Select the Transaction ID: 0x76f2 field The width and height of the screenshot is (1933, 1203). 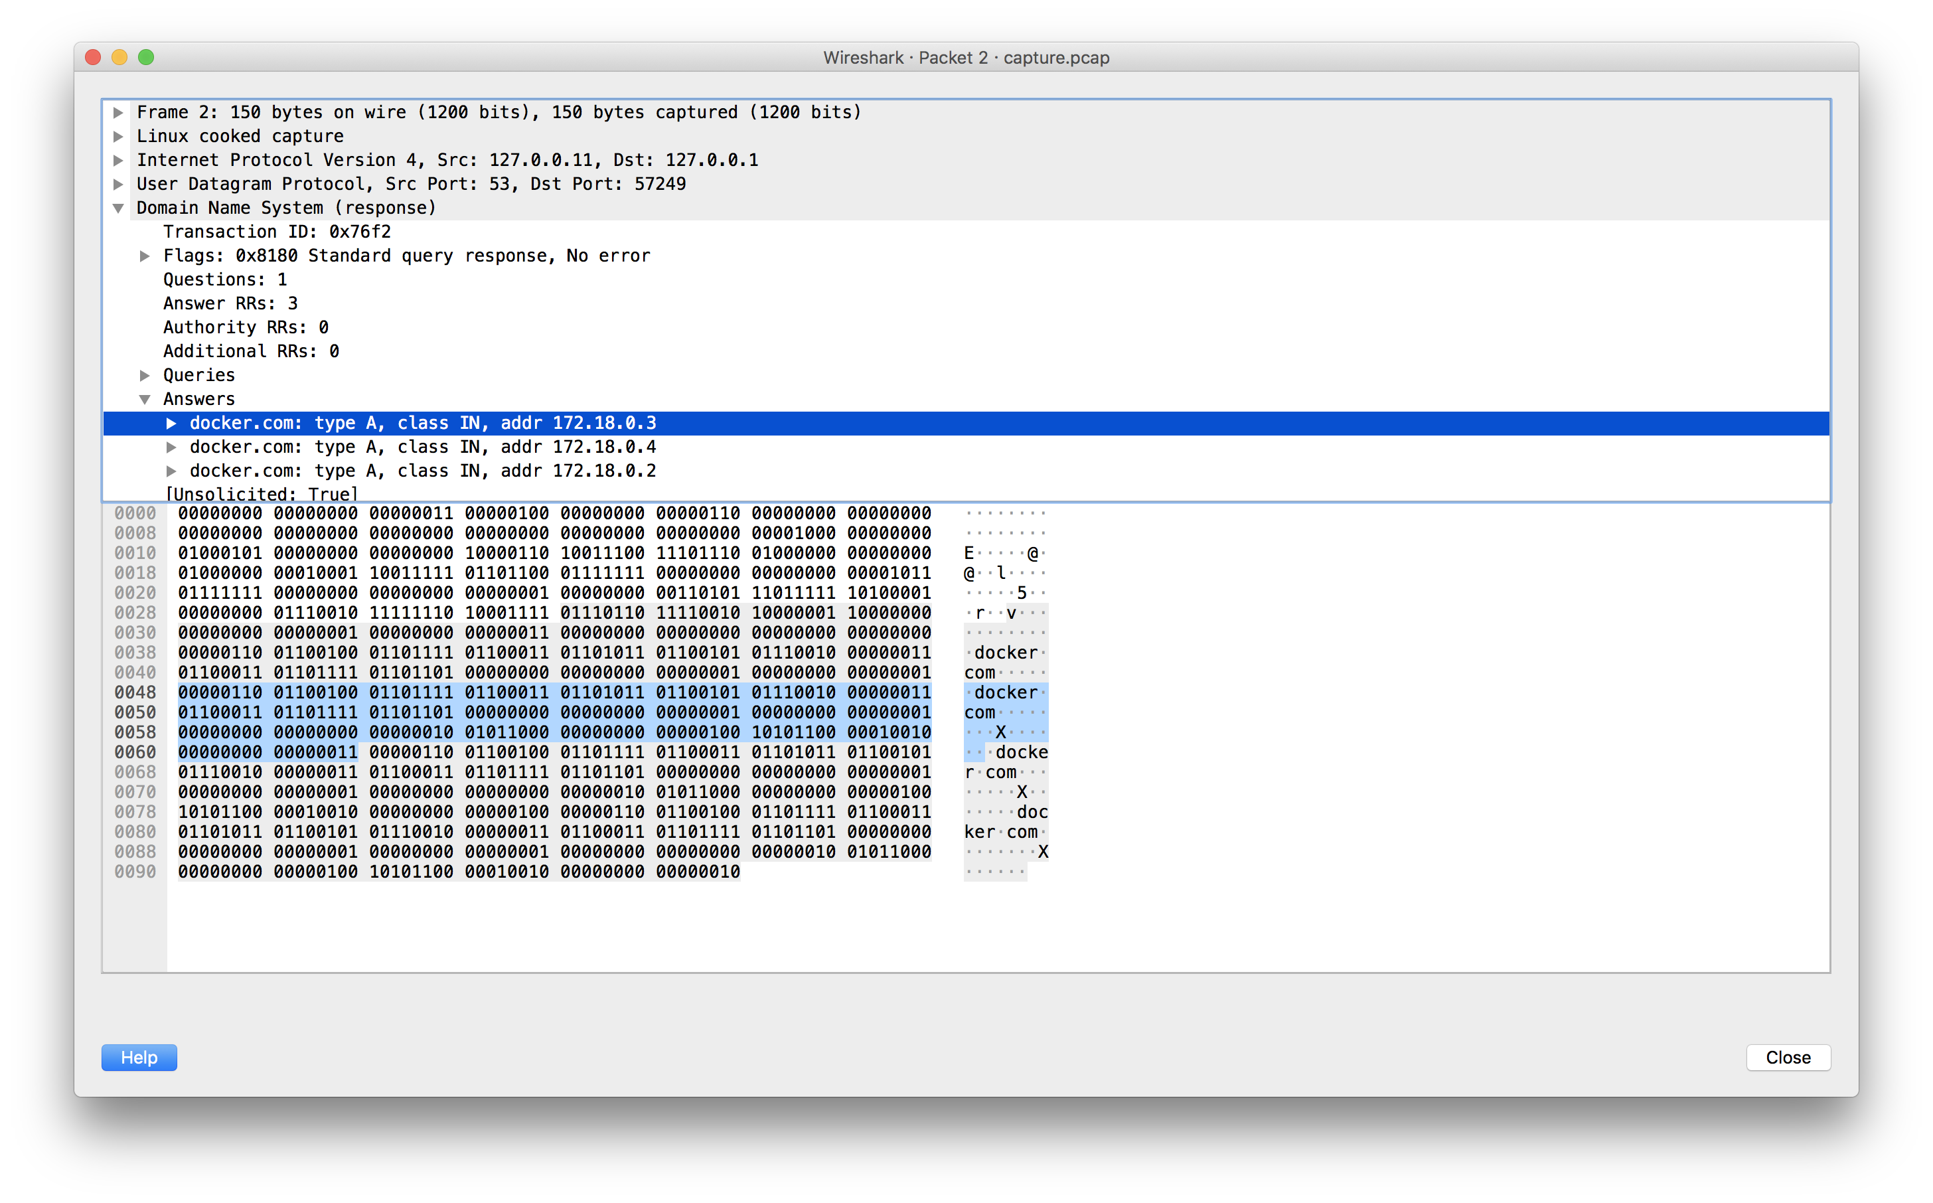coord(277,232)
